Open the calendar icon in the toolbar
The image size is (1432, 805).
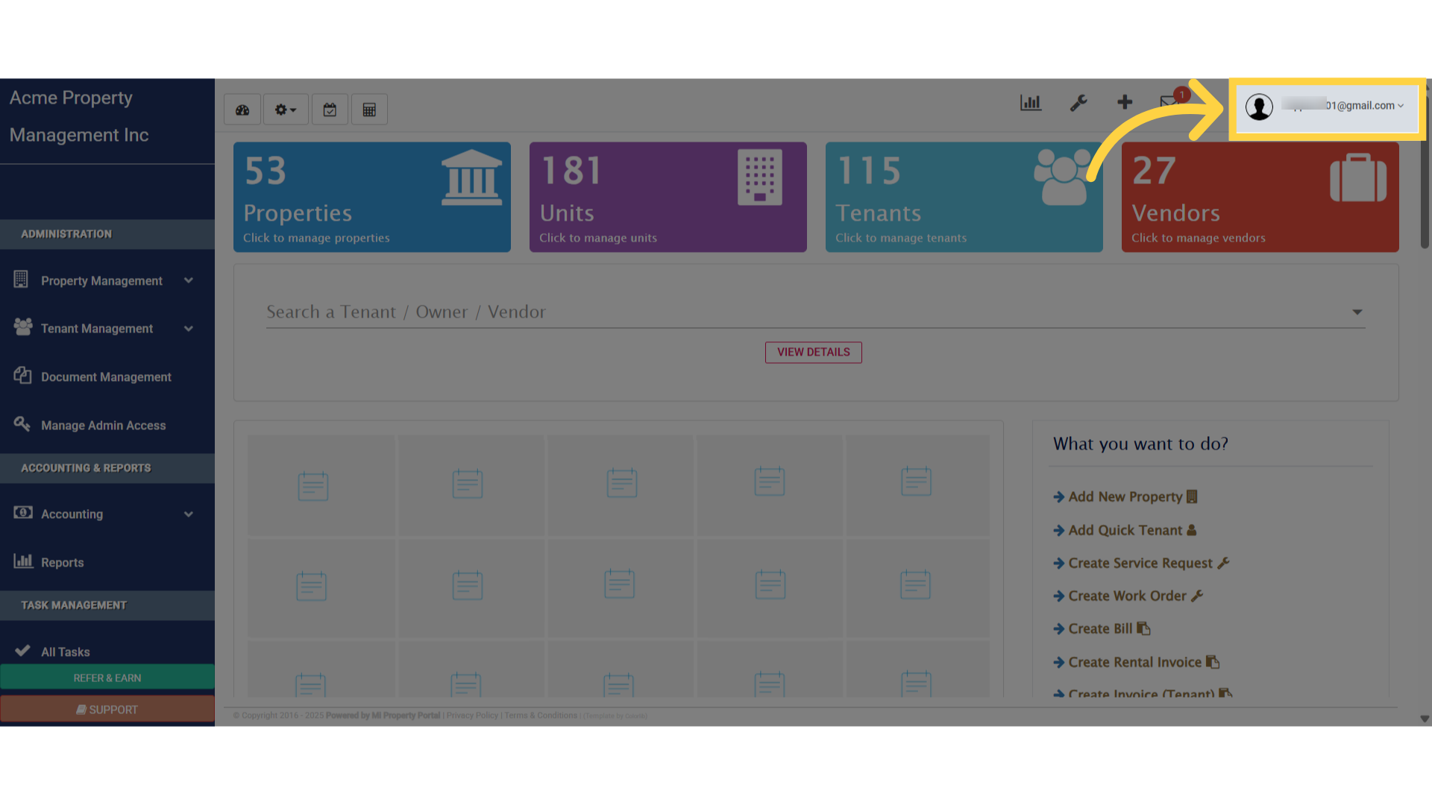pos(330,109)
